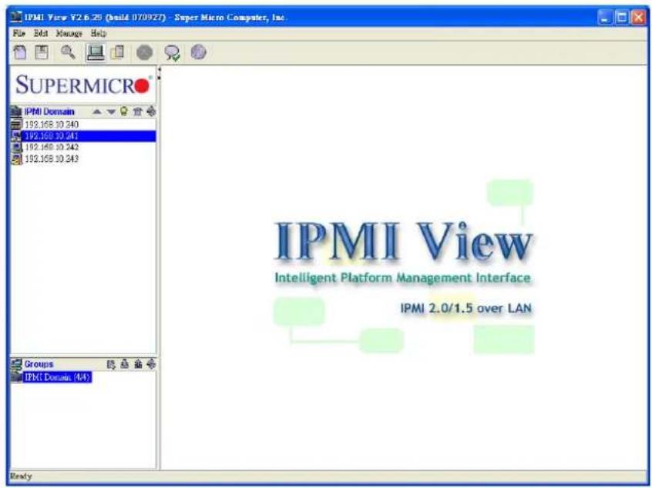The width and height of the screenshot is (652, 488).
Task: Open the File menu
Action: click(x=19, y=33)
